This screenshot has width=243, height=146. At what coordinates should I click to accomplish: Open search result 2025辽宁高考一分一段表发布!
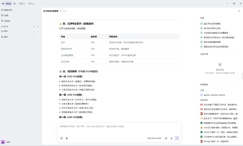coord(215,141)
